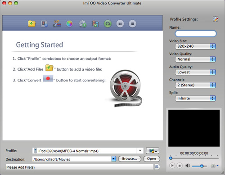Click the Getting Started heading
Screen dimensions: 225x175
tap(40, 45)
